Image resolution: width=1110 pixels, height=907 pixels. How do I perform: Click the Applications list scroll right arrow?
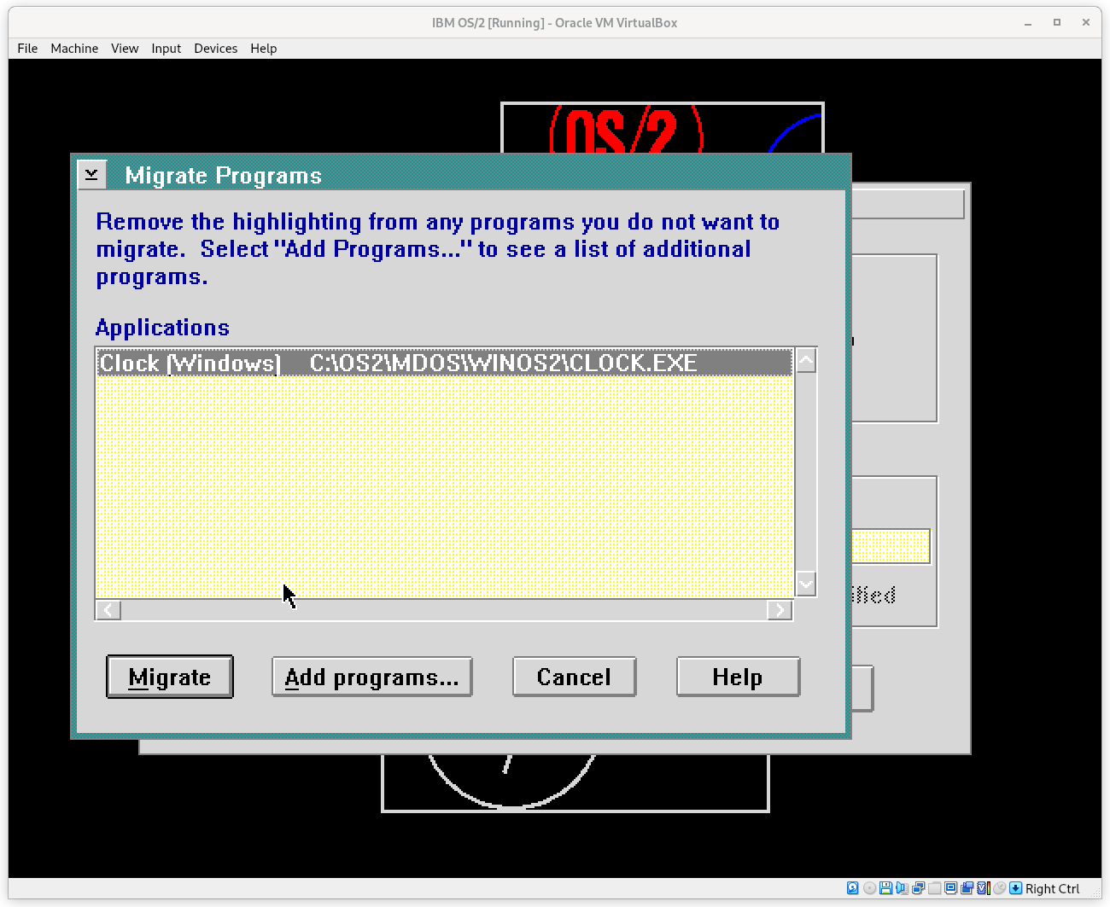780,610
